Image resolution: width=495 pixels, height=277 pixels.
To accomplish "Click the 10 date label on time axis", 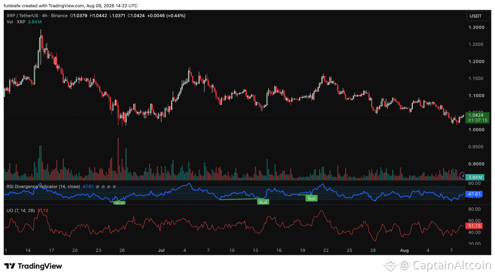I will click(232, 250).
